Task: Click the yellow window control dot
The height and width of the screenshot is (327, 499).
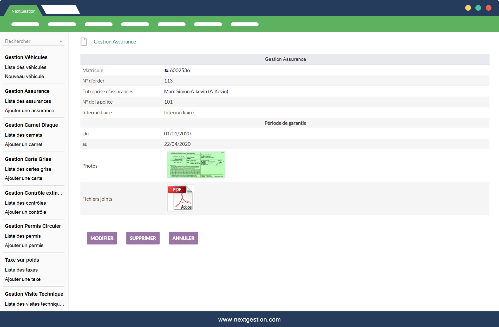Action: (468, 8)
